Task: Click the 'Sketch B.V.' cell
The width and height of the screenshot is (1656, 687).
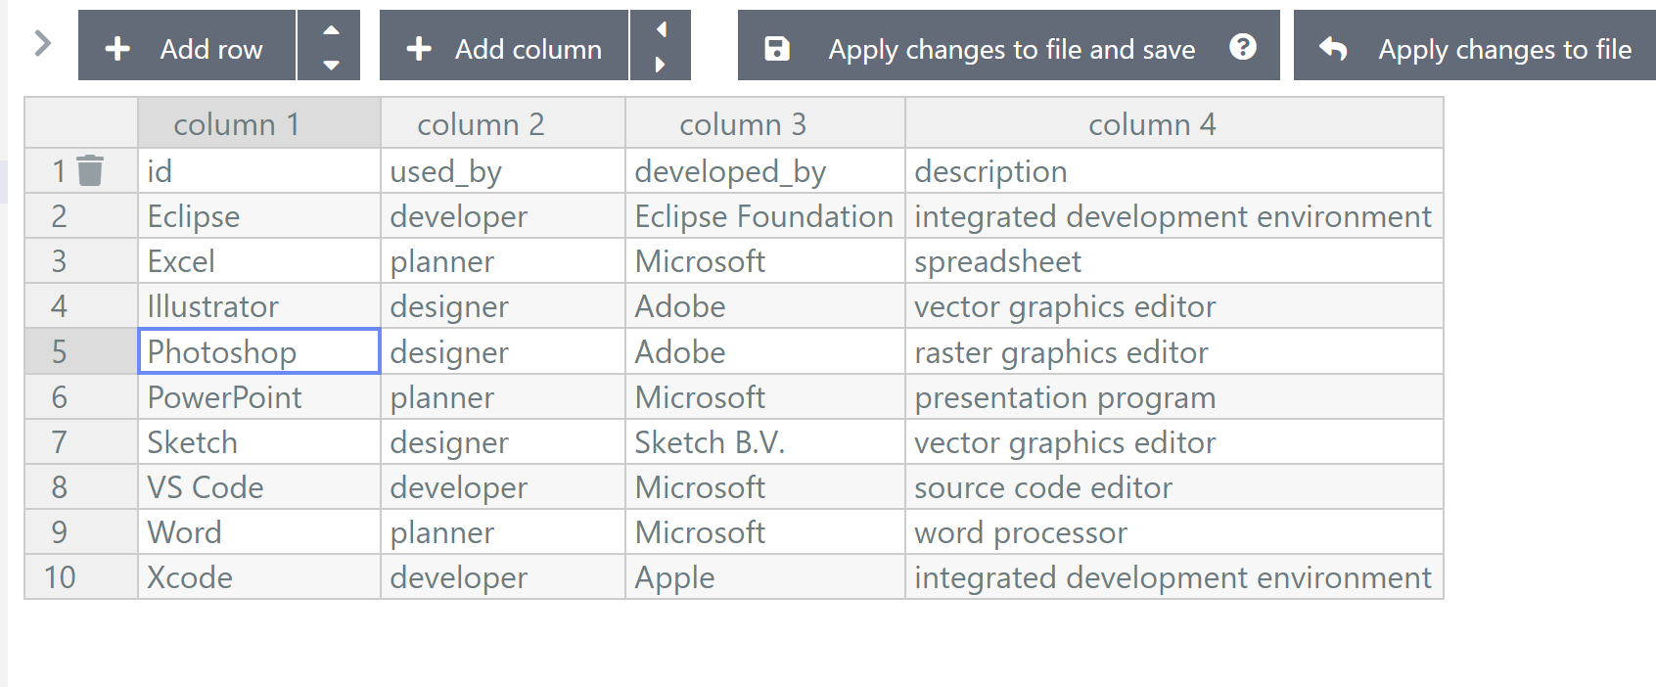Action: click(x=765, y=442)
